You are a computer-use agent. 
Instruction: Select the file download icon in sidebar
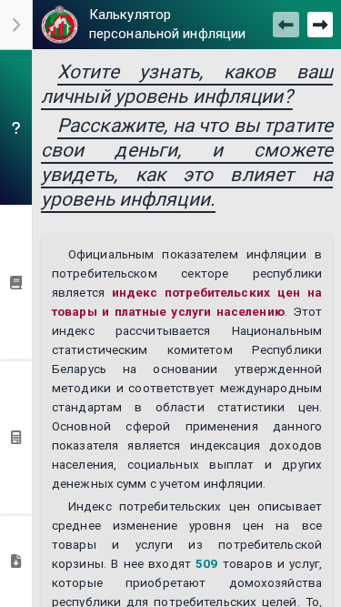coord(15,561)
